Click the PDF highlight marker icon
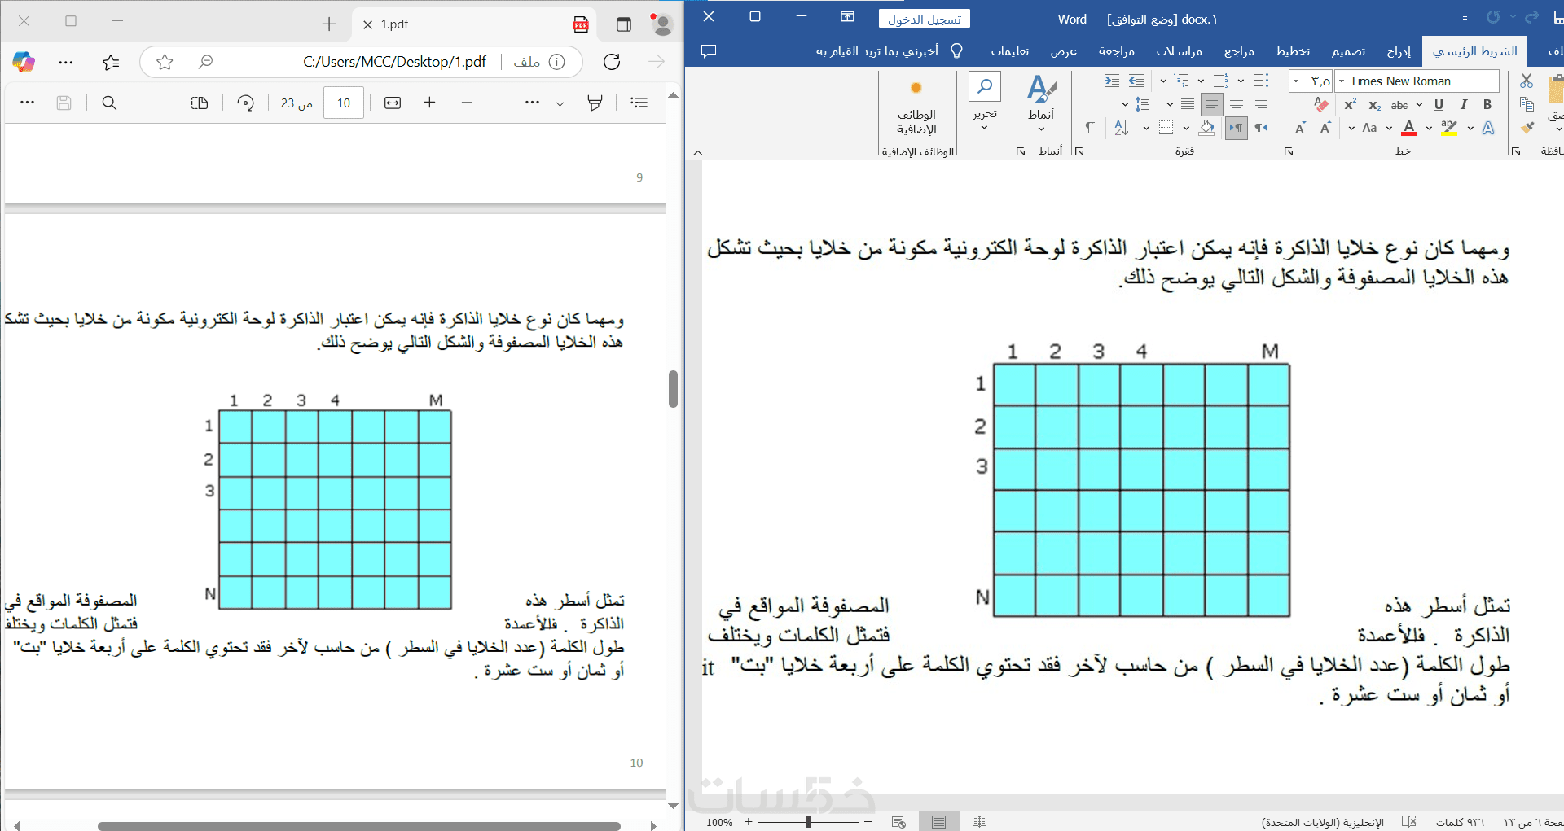Viewport: 1564px width, 831px height. [595, 103]
